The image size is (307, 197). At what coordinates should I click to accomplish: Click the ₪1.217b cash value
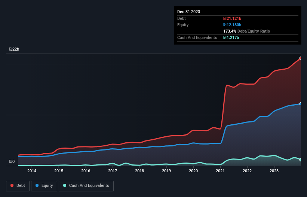click(231, 37)
